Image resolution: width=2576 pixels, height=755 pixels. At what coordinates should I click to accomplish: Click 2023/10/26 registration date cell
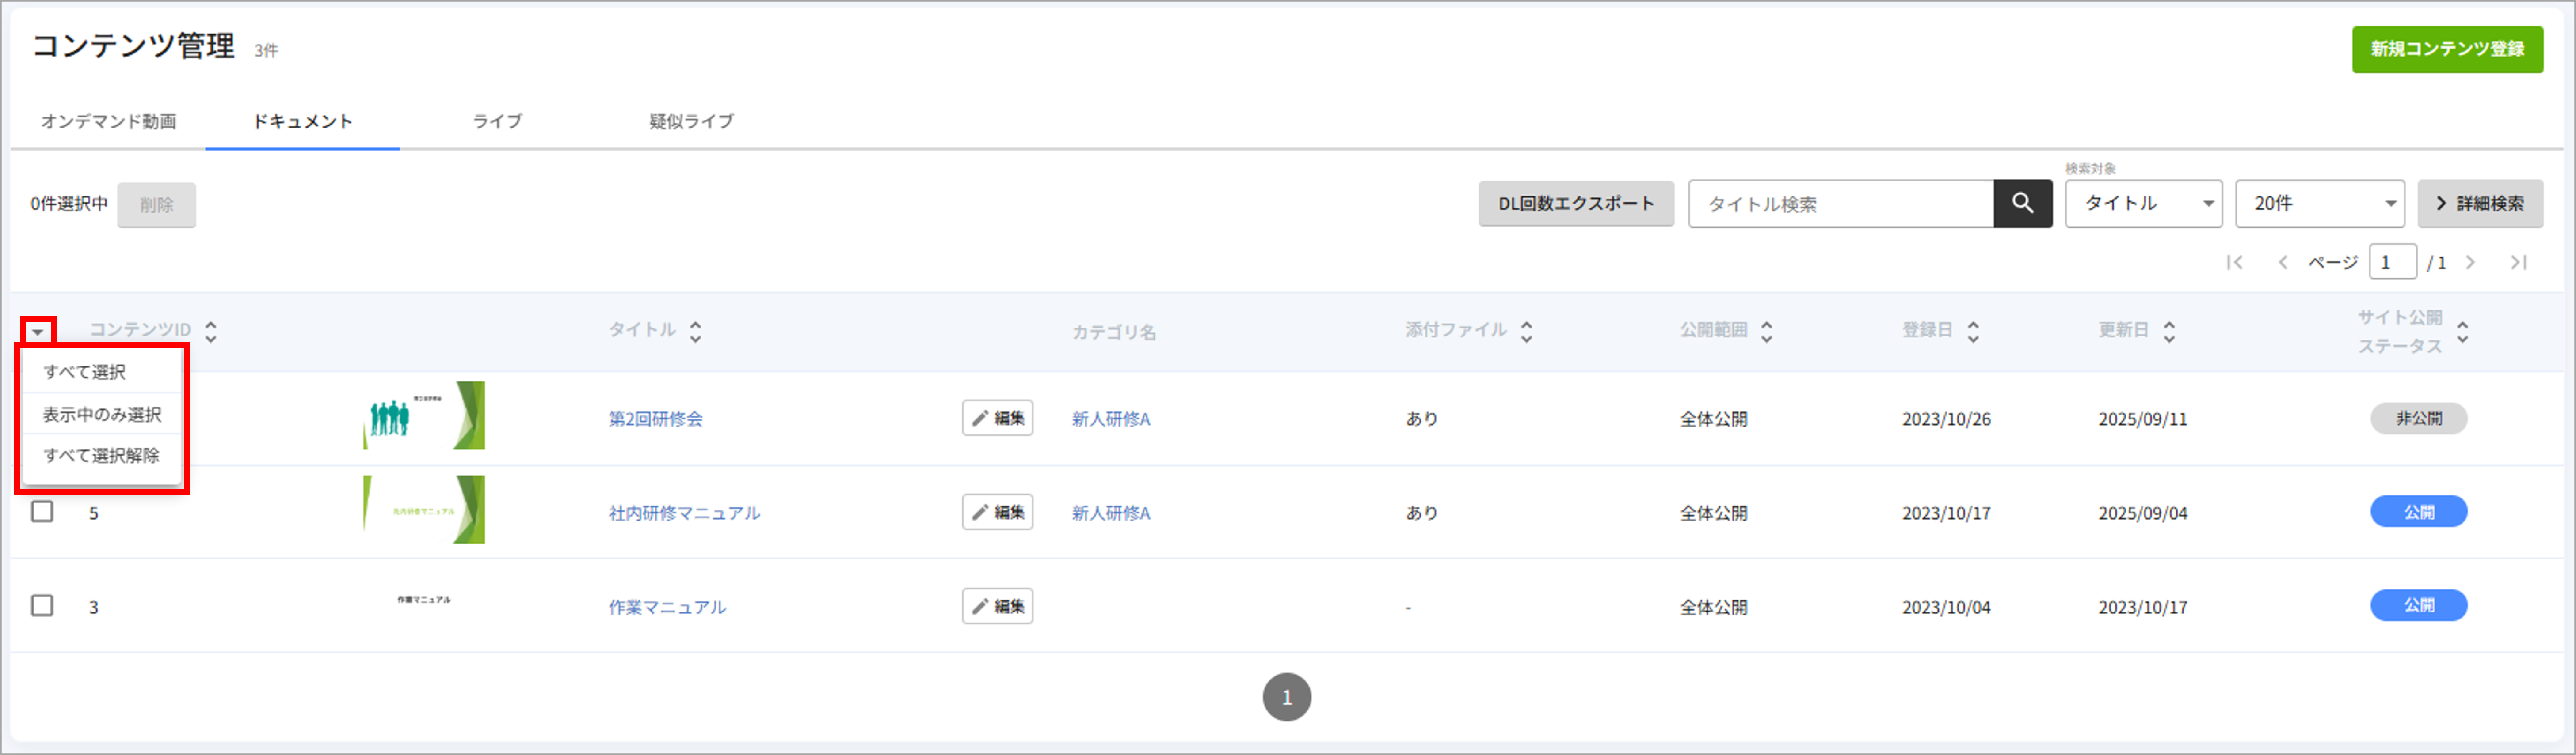(1946, 419)
